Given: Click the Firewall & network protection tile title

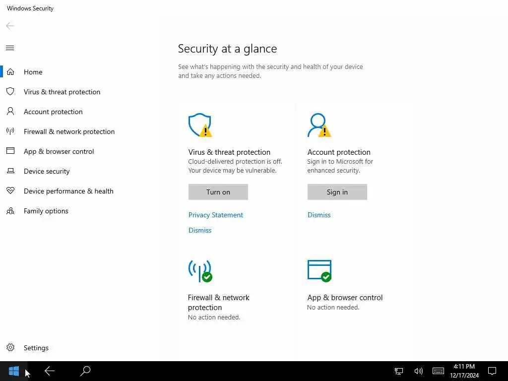Looking at the screenshot, I should pyautogui.click(x=219, y=302).
